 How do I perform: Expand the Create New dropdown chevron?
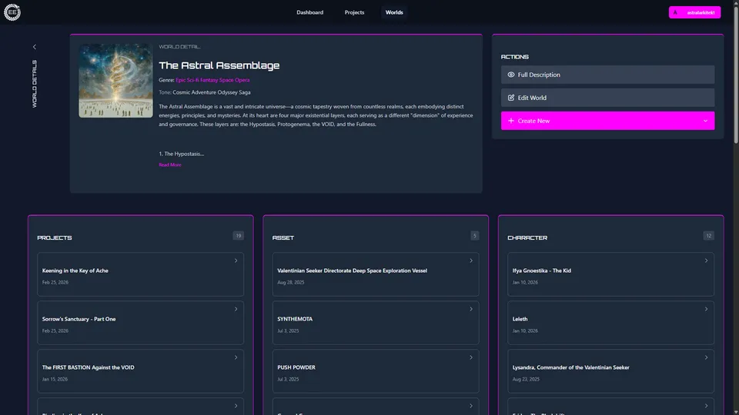click(x=705, y=121)
